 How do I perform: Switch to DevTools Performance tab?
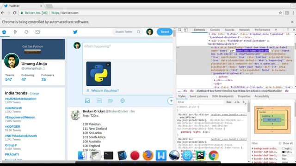pos(262,30)
